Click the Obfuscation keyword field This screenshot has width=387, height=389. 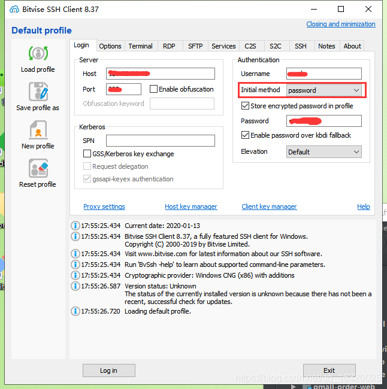(x=182, y=104)
